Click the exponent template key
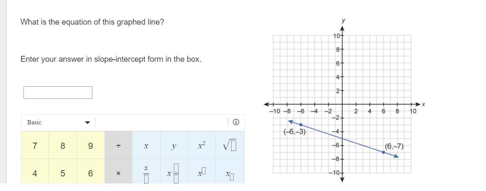Screen dimensions: 486x191 click(x=202, y=173)
